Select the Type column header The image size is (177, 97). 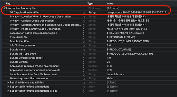tap(90, 4)
